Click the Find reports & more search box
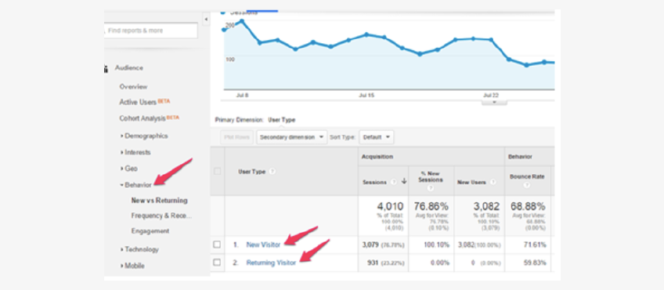This screenshot has width=664, height=290. point(151,31)
